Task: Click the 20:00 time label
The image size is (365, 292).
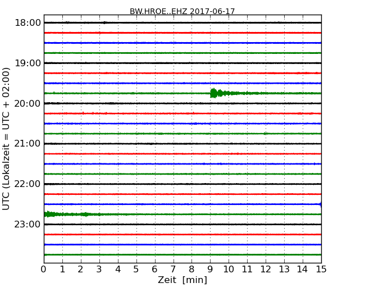Action: [28, 103]
